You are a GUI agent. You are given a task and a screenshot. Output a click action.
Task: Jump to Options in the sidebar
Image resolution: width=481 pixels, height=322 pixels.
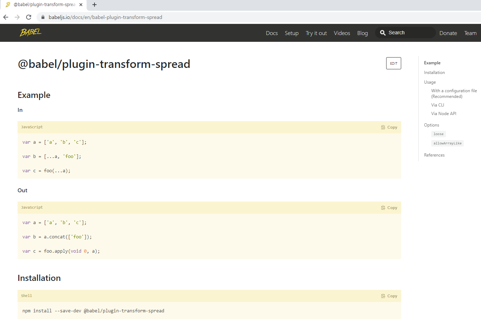click(432, 125)
